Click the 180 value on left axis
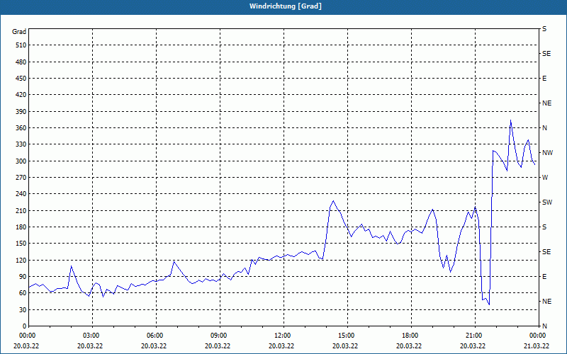567x354 pixels. (x=20, y=227)
